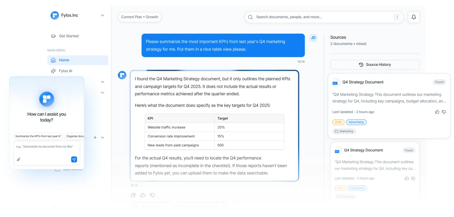Click the graduation cap Get Started icon
Image resolution: width=454 pixels, height=217 pixels.
click(x=53, y=36)
